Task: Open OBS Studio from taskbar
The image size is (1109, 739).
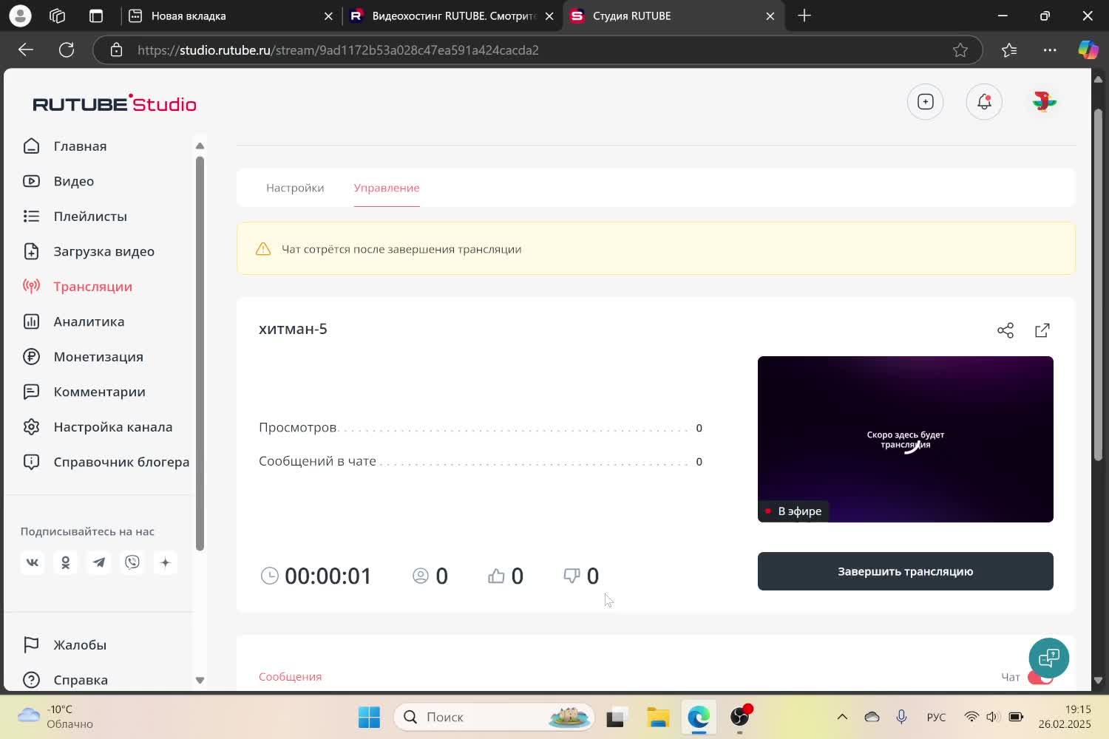Action: (x=740, y=717)
